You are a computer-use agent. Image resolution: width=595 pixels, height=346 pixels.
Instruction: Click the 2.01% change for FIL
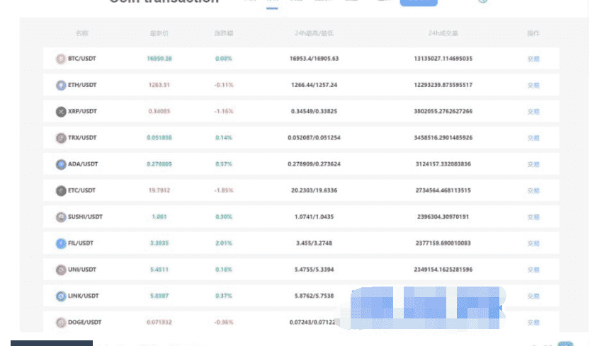[224, 243]
